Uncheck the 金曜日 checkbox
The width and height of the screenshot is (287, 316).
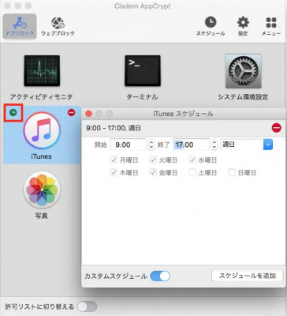(x=153, y=173)
